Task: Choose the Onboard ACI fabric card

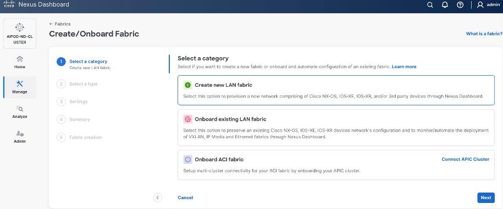Action: tap(336, 165)
